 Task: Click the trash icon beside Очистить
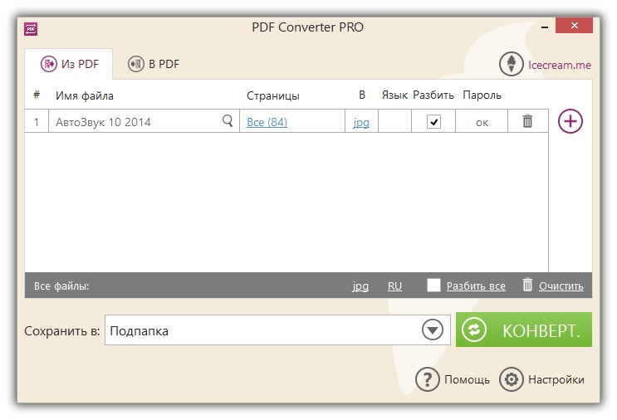527,285
